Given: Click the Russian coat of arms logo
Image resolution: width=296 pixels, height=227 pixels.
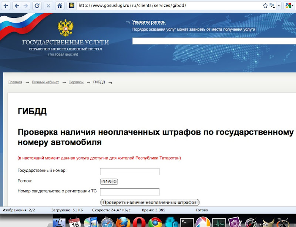Looking at the screenshot, I should (65, 27).
